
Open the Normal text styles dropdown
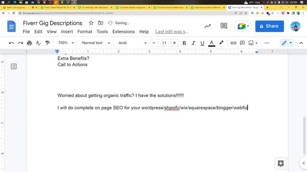[96, 43]
